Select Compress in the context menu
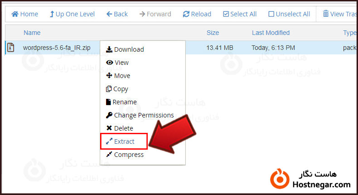 125,155
